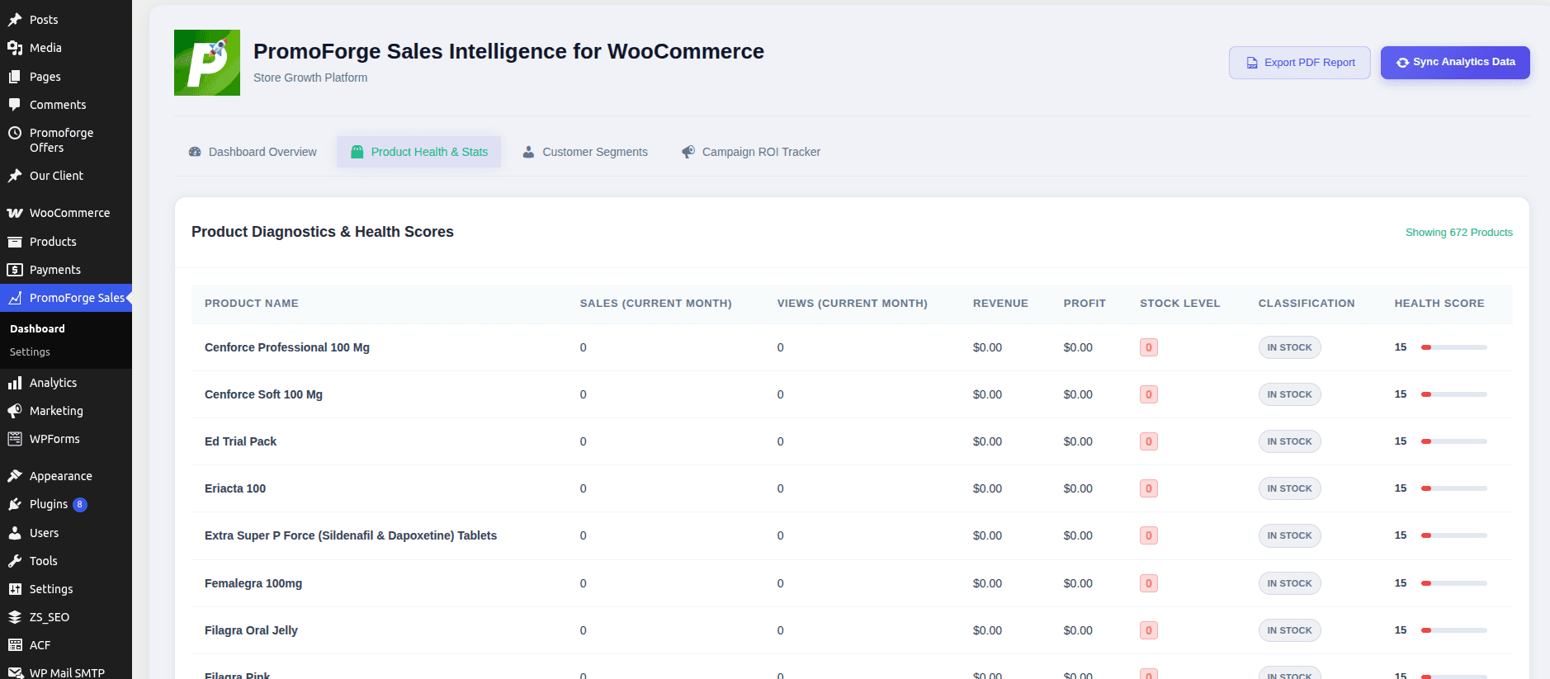Screen dimensions: 1550x679
Task: Open the Campaign ROI Tracker tab
Action: pyautogui.click(x=751, y=152)
